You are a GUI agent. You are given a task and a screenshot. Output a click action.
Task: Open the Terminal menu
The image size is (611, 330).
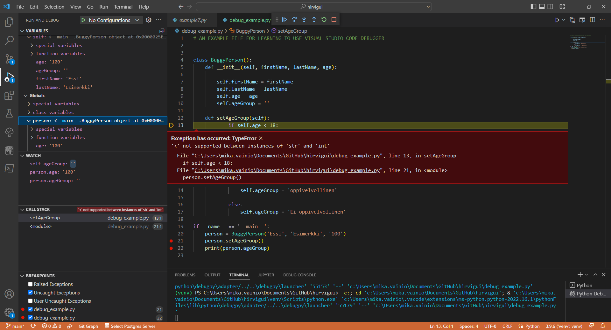[123, 7]
